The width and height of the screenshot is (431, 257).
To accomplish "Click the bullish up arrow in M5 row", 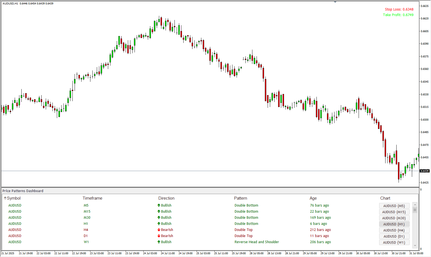I will [159, 205].
